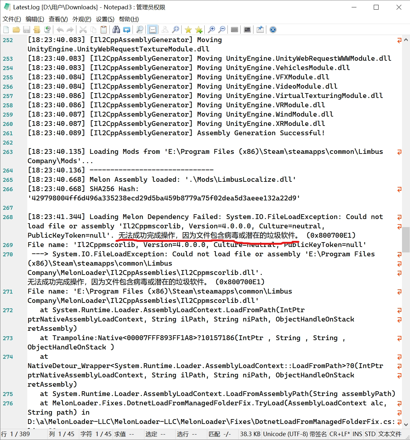Paste clipboard contents
This screenshot has height=440, width=410.
tap(104, 30)
